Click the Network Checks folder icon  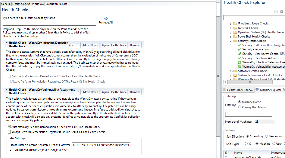click(235, 28)
